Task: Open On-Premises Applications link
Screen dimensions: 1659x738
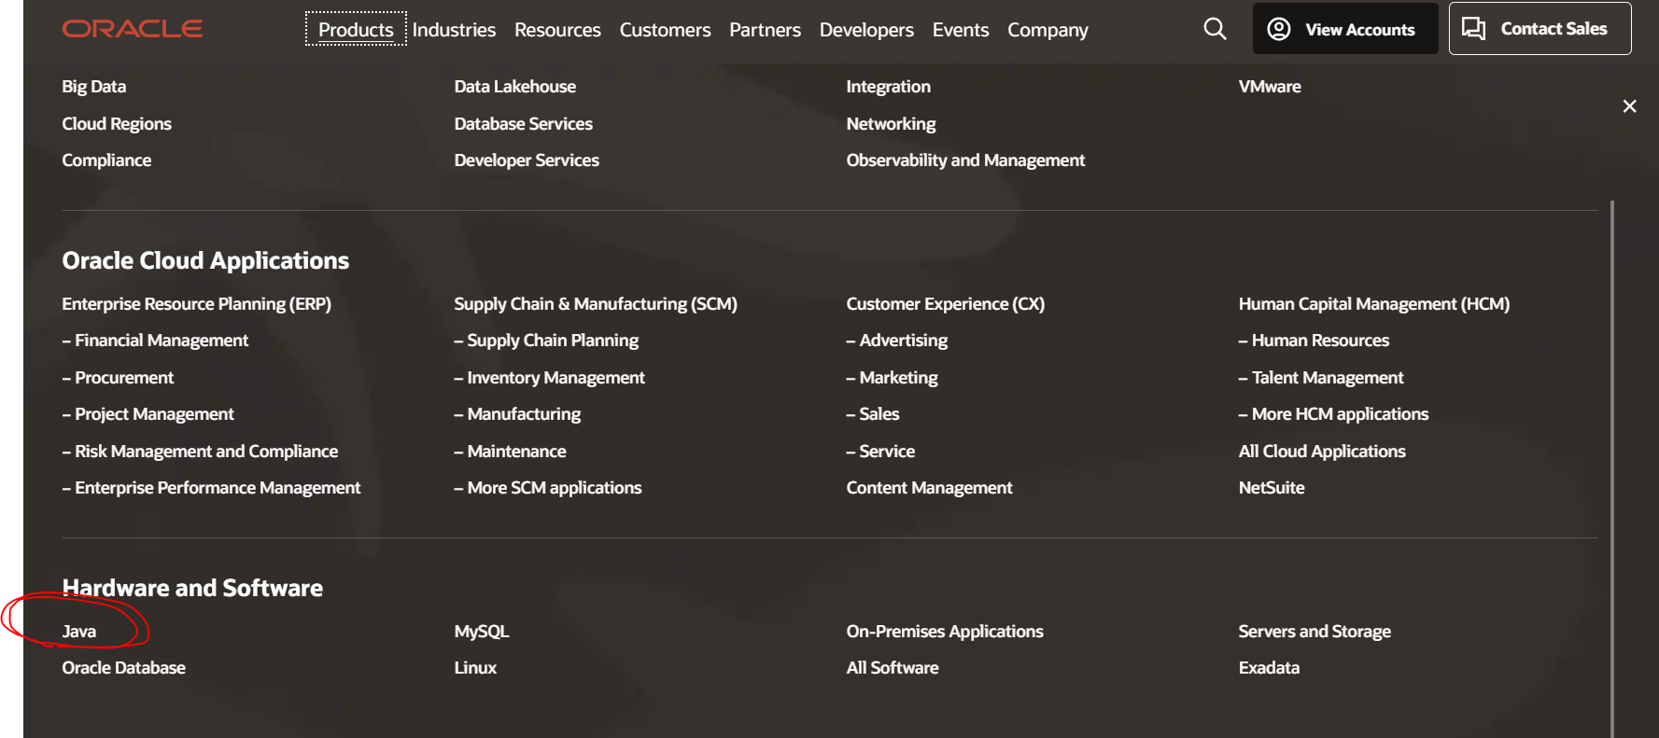Action: (944, 632)
